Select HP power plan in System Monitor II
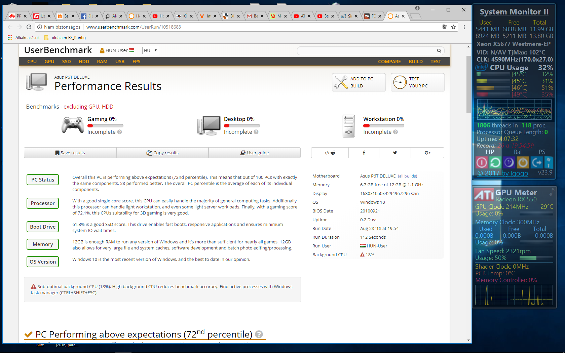This screenshot has width=565, height=353. click(490, 152)
